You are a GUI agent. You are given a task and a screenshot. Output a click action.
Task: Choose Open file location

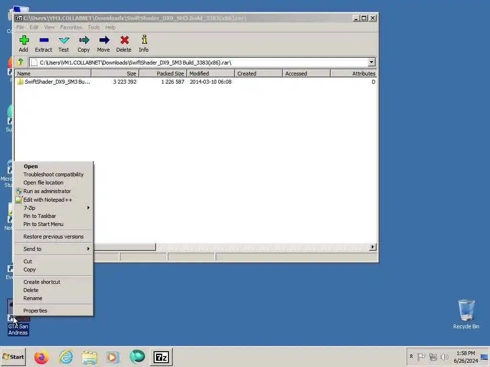[54, 183]
